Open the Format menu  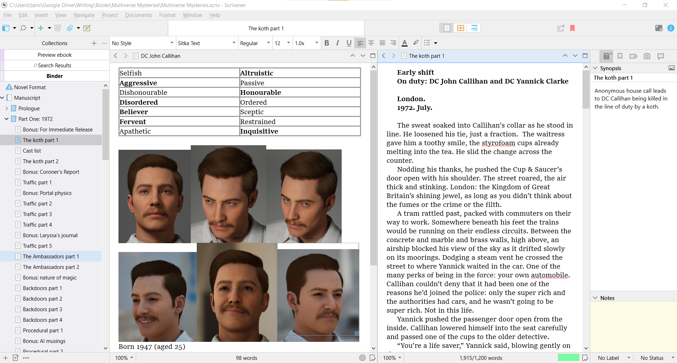pyautogui.click(x=167, y=15)
